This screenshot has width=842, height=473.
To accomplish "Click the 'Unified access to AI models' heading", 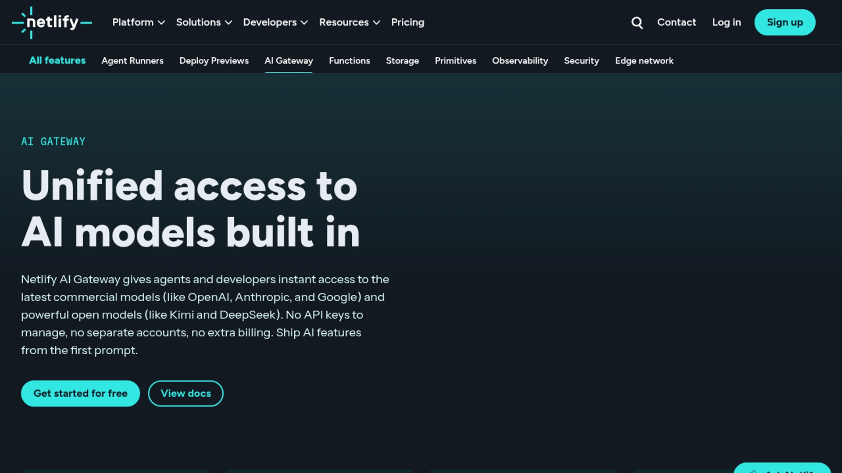I will coord(190,209).
